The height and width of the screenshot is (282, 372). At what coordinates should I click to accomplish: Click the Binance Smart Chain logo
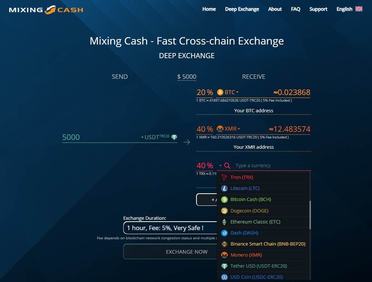[x=224, y=244]
